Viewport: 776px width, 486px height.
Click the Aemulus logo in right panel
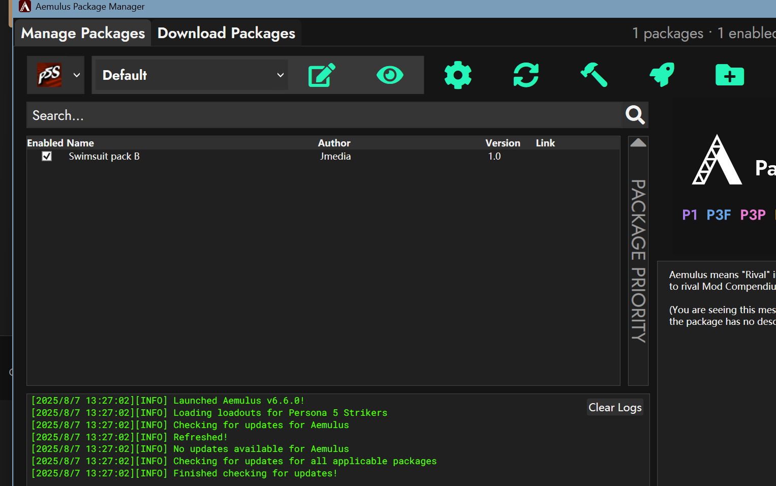pos(717,160)
